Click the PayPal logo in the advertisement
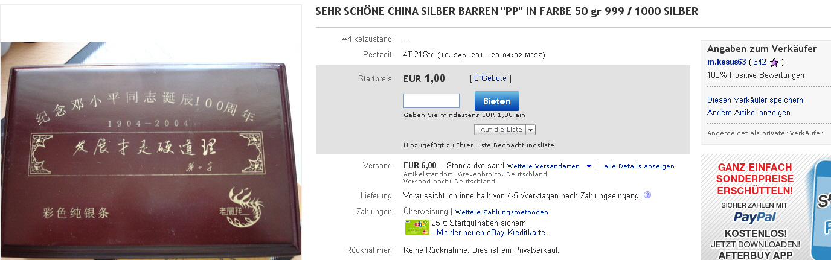This screenshot has width=831, height=260. 755,218
